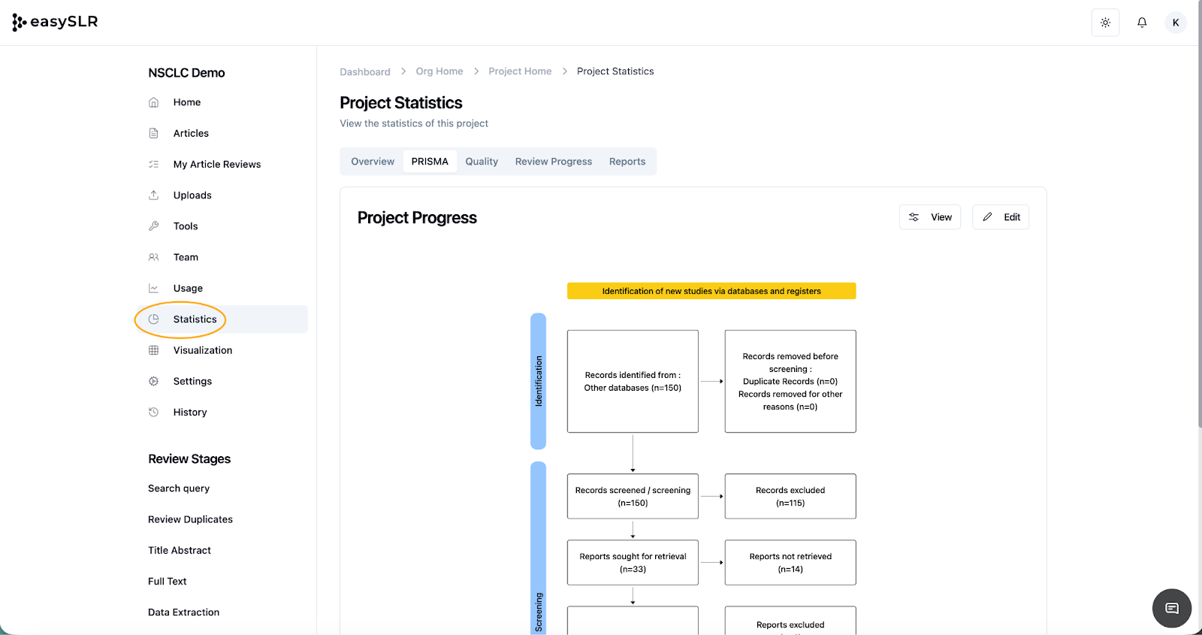The height and width of the screenshot is (635, 1202).
Task: Open the View options for Project Progress
Action: (930, 217)
